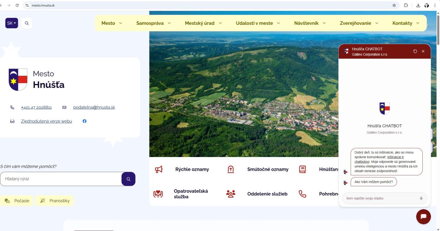Reset the chatbot conversation with the refresh icon
Viewport: 440px width, 231px height.
(415, 51)
